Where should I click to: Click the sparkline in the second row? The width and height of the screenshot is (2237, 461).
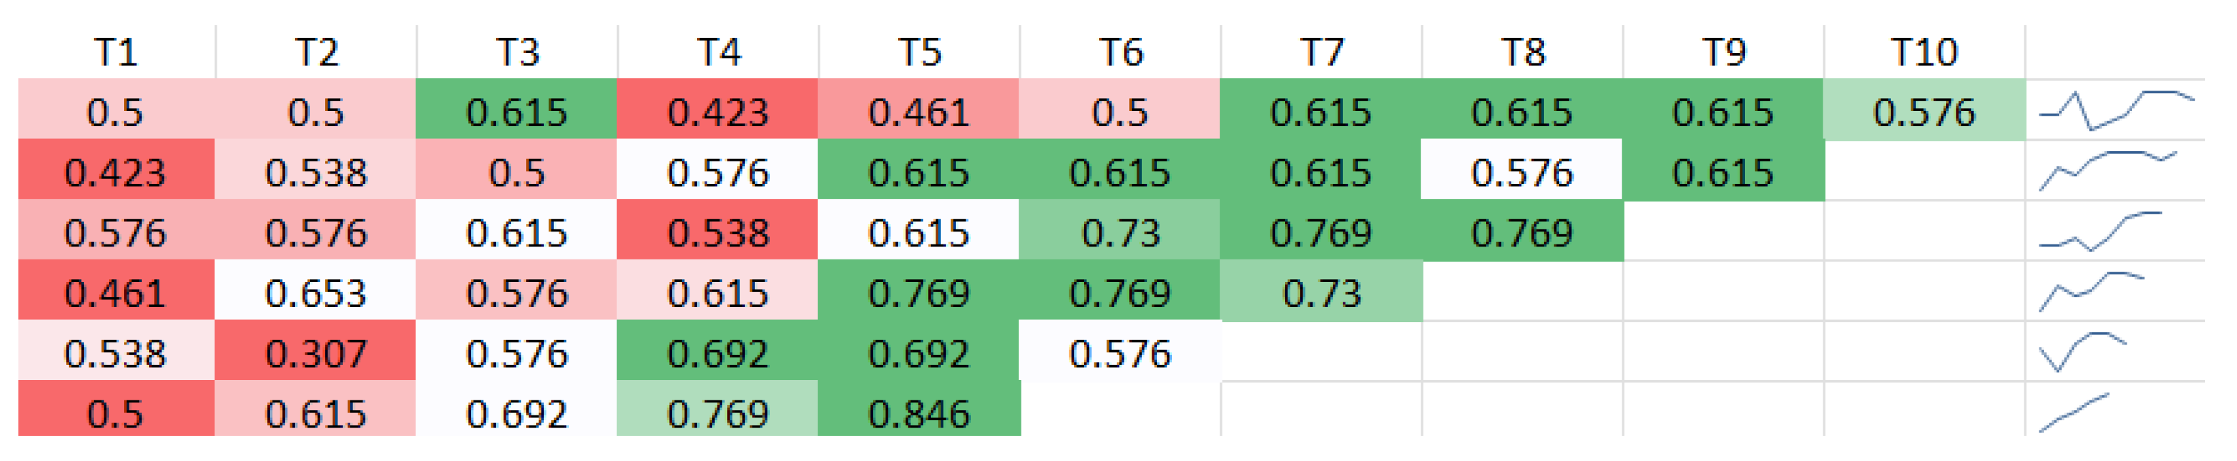click(x=2108, y=170)
